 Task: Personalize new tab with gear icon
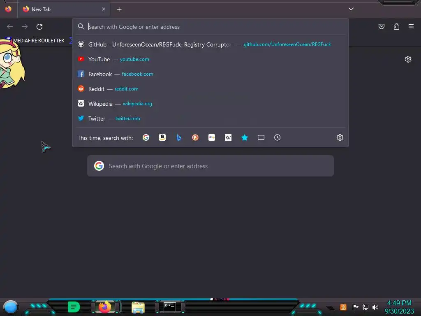click(x=408, y=59)
